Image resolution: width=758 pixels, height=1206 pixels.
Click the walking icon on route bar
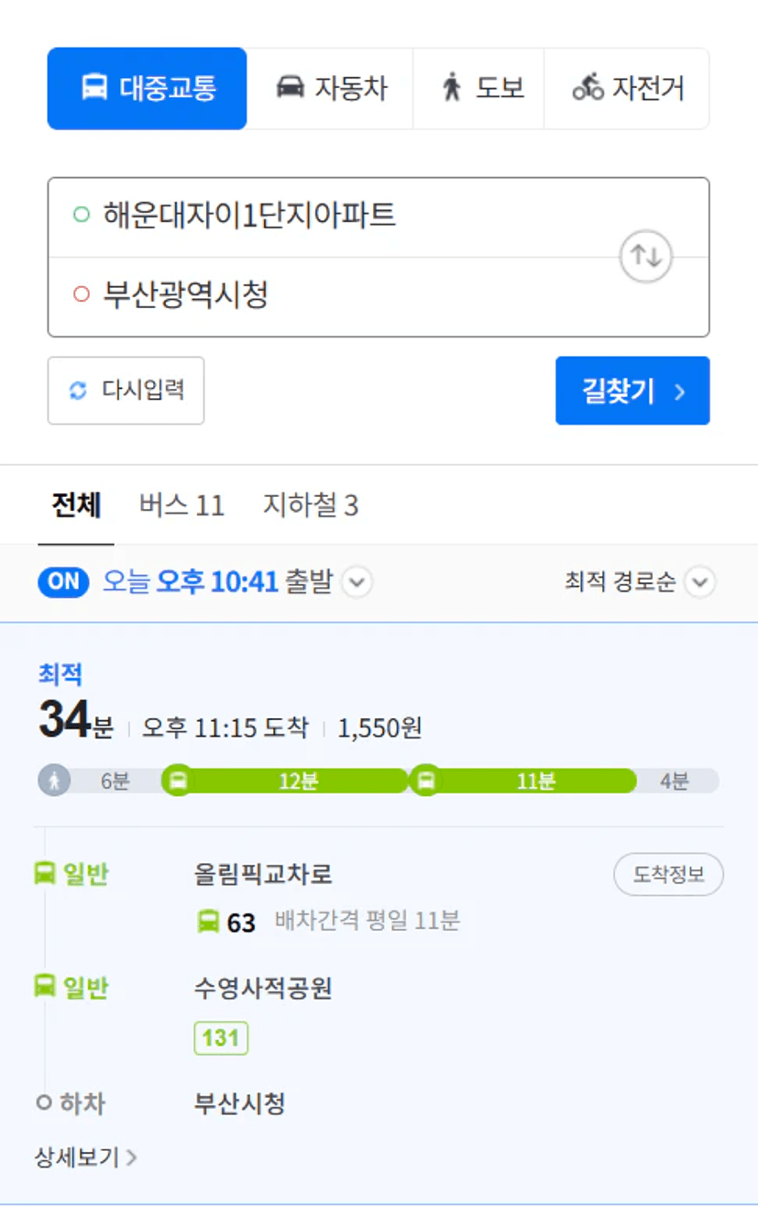point(54,781)
